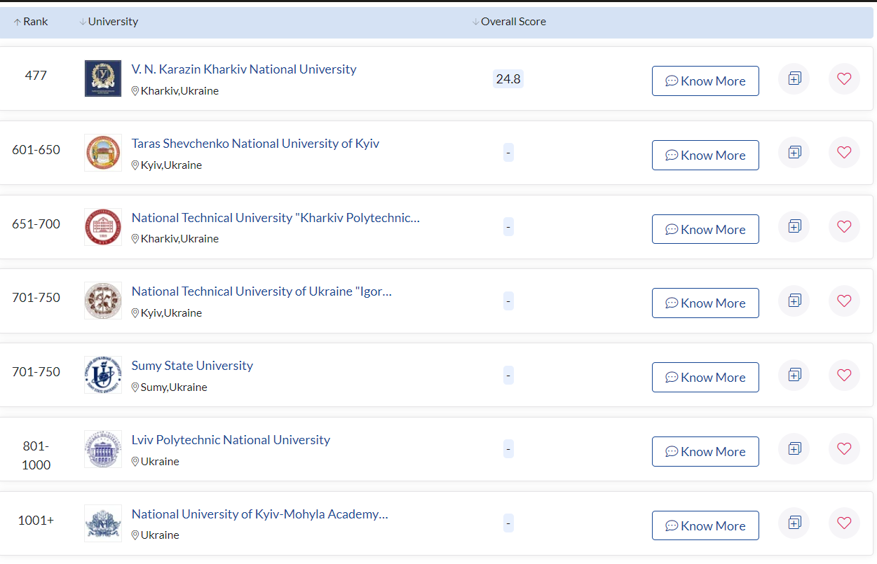Click the Kyiv-Mohyla Academy logo thumbnail

point(103,523)
